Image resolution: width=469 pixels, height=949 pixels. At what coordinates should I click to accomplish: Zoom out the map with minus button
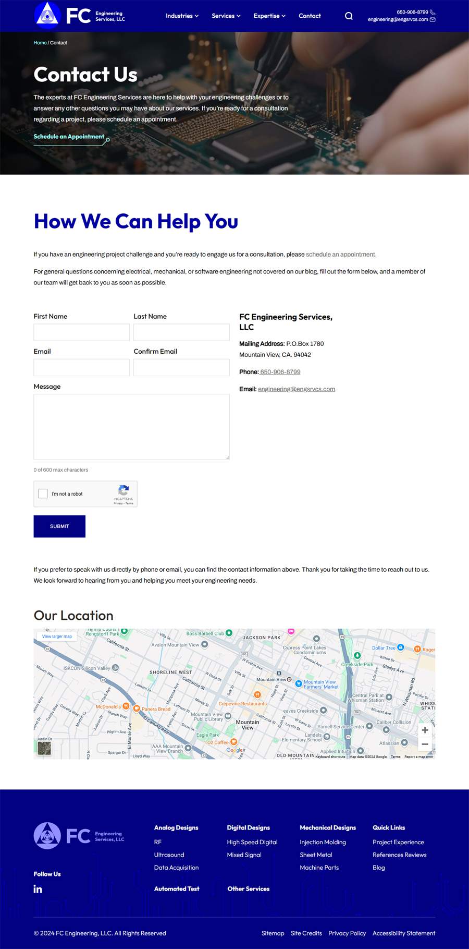click(x=425, y=744)
